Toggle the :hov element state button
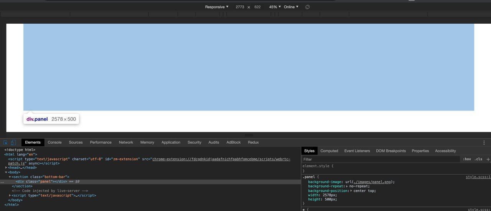491x211 pixels. (467, 159)
